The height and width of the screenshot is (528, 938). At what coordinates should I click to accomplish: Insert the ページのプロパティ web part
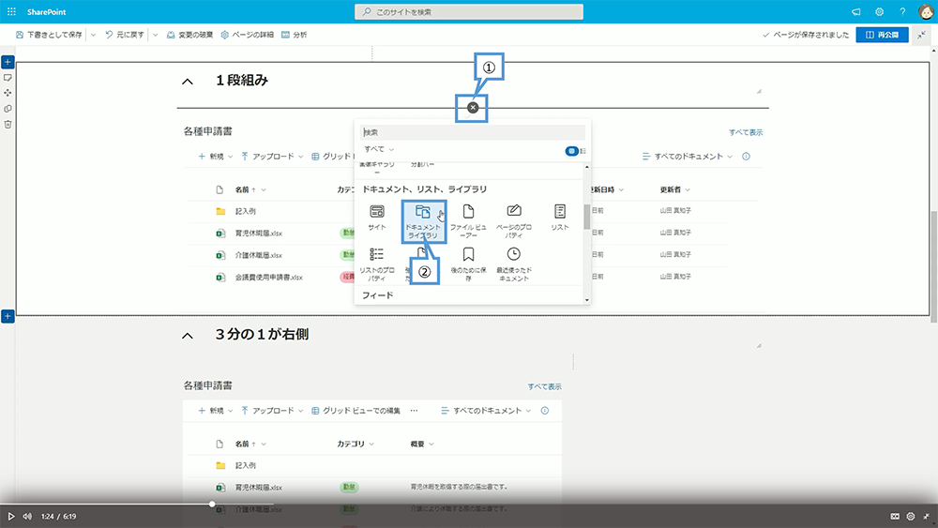514,221
